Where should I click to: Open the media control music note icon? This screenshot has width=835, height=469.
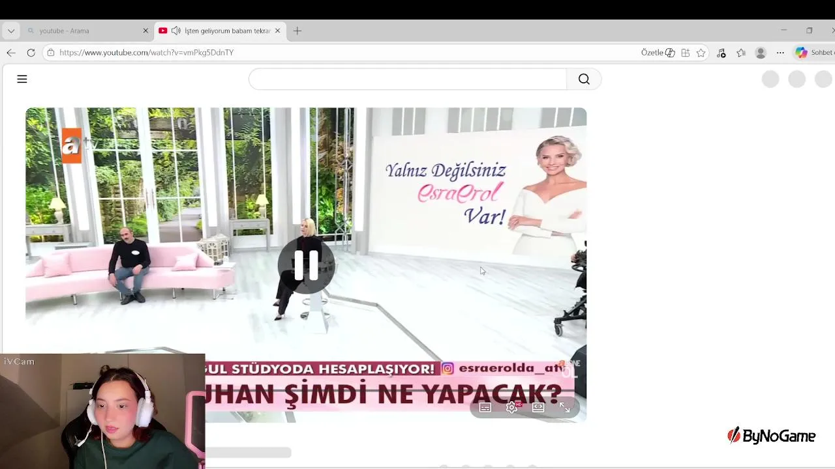[x=721, y=53]
